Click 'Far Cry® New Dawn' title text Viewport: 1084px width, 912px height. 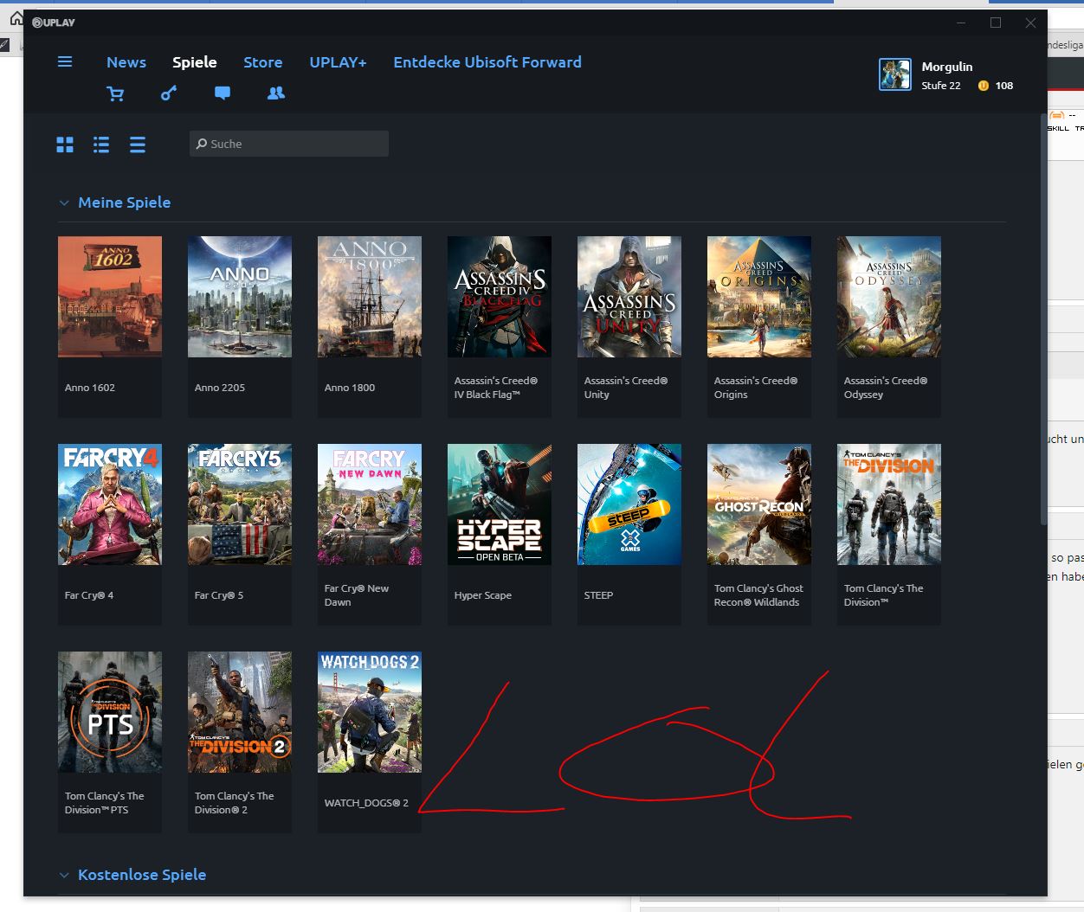[357, 595]
